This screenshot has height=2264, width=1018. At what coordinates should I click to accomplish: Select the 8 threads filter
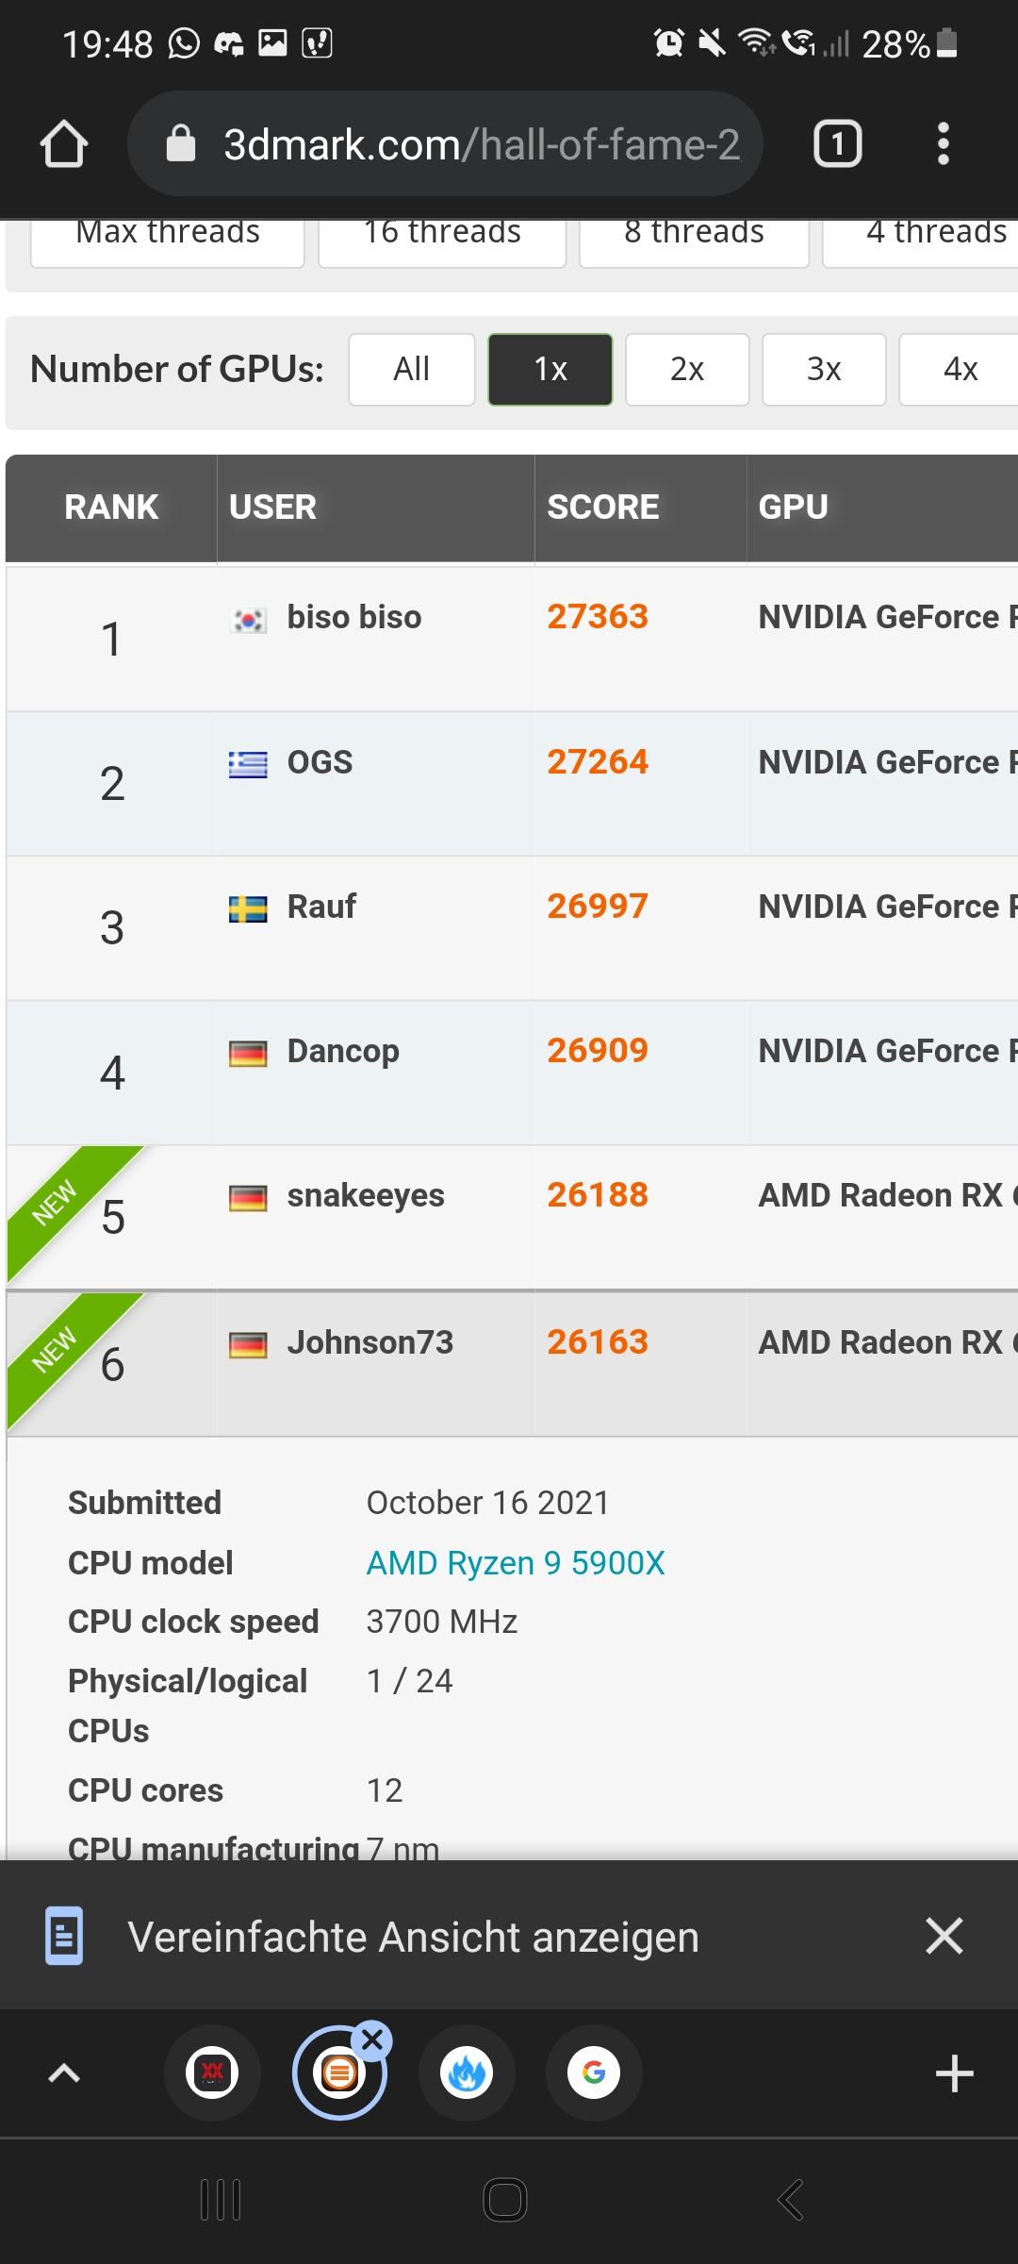tap(694, 242)
